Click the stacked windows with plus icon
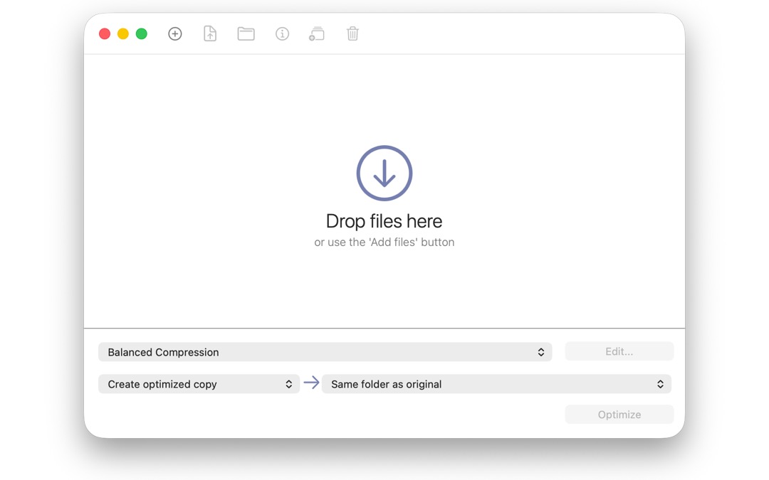This screenshot has width=769, height=480. coord(317,34)
